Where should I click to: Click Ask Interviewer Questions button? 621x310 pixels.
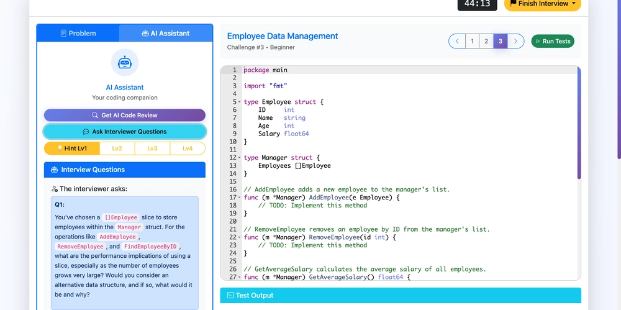(x=125, y=132)
